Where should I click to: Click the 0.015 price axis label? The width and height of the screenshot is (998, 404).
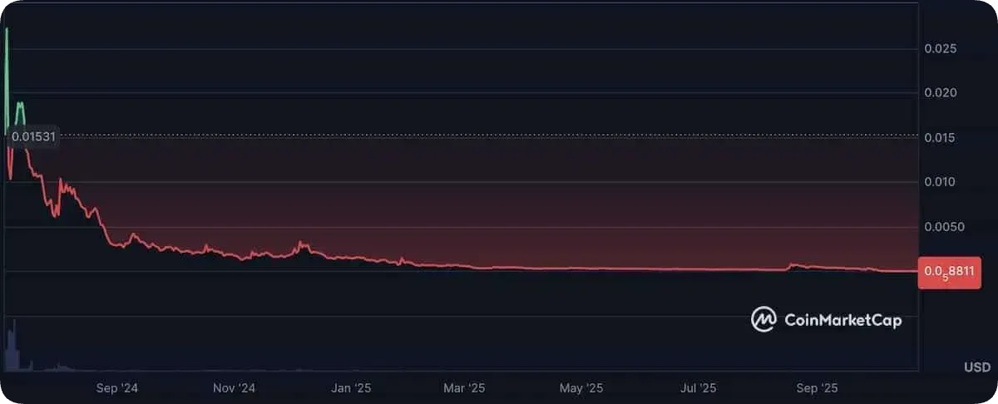[x=941, y=138]
